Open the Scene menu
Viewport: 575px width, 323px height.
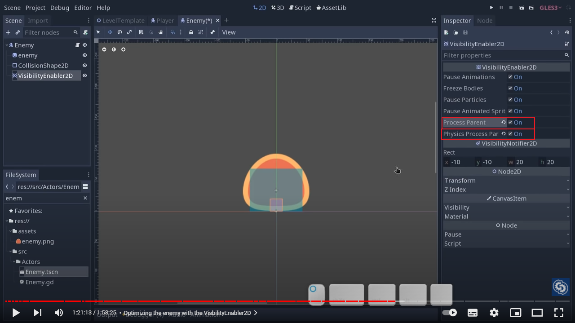[x=12, y=8]
